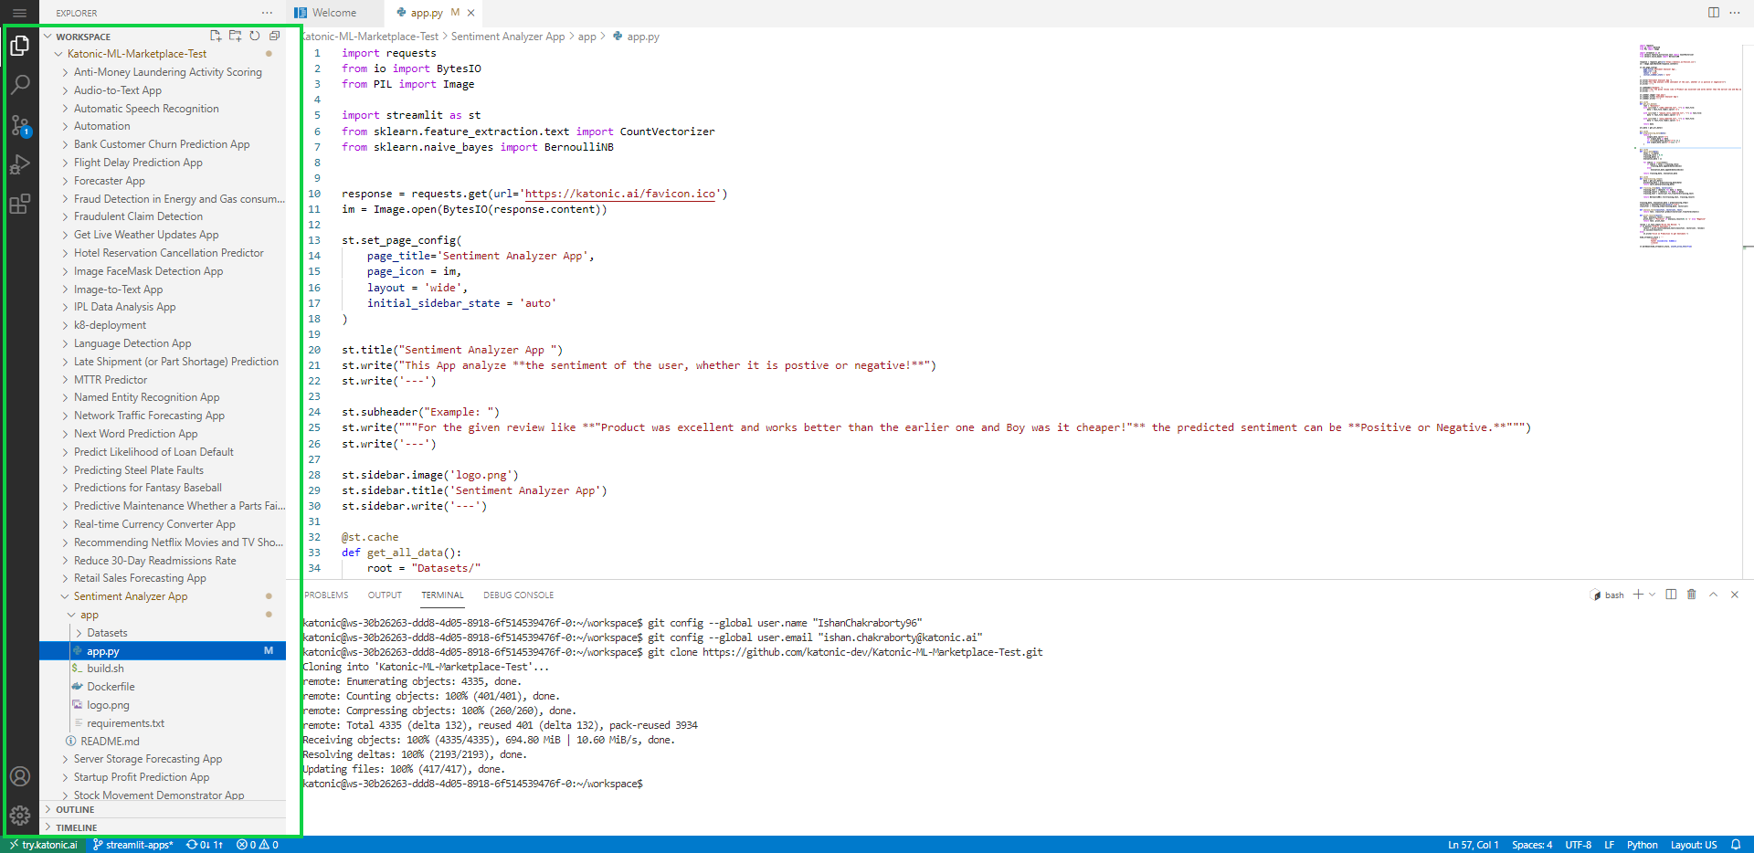Open the terminal launch profile dropdown
Image resolution: width=1754 pixels, height=853 pixels.
click(1652, 595)
